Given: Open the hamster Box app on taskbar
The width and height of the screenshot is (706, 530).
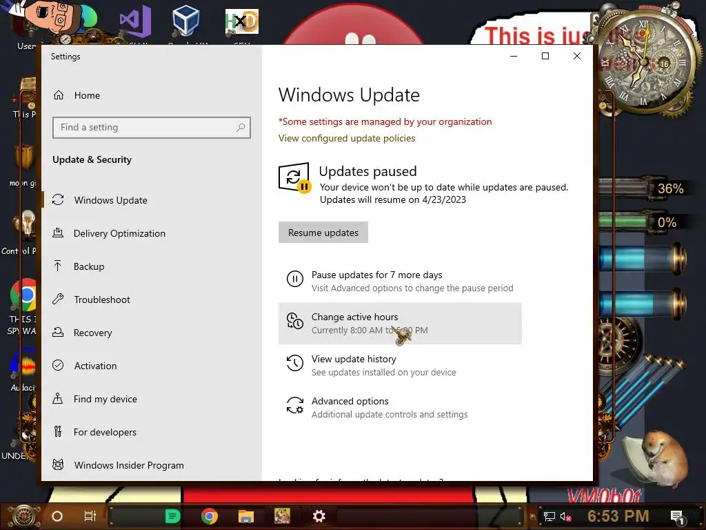Looking at the screenshot, I should pos(282,516).
